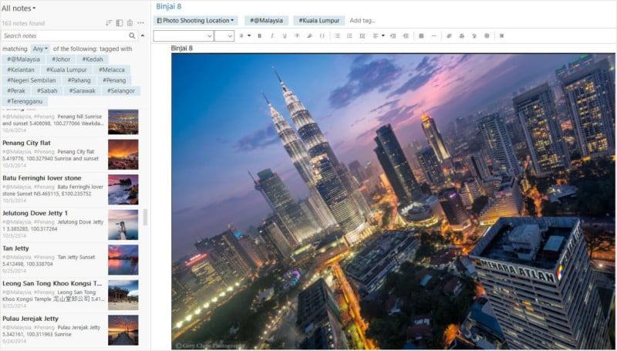
Task: Toggle underline formatting
Action: click(285, 35)
